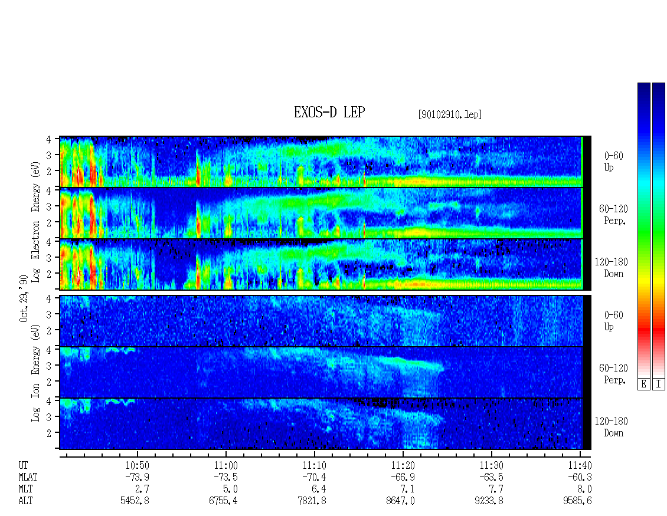Viewport: 667px width, 516px height.
Task: Click the ALT value 9585.6
Action: [x=577, y=501]
